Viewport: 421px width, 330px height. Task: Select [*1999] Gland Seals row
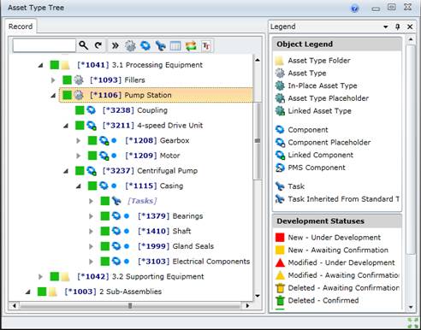tap(175, 246)
